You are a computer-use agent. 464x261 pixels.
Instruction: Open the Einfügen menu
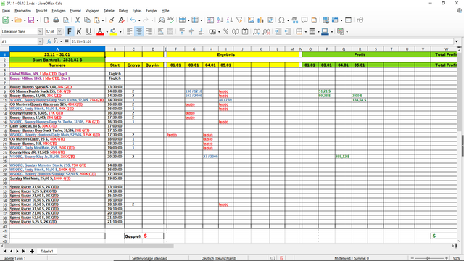[59, 11]
